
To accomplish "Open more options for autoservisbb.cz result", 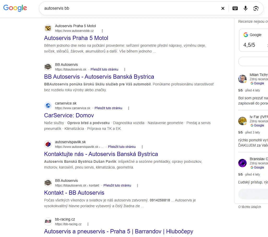I will click(102, 31).
